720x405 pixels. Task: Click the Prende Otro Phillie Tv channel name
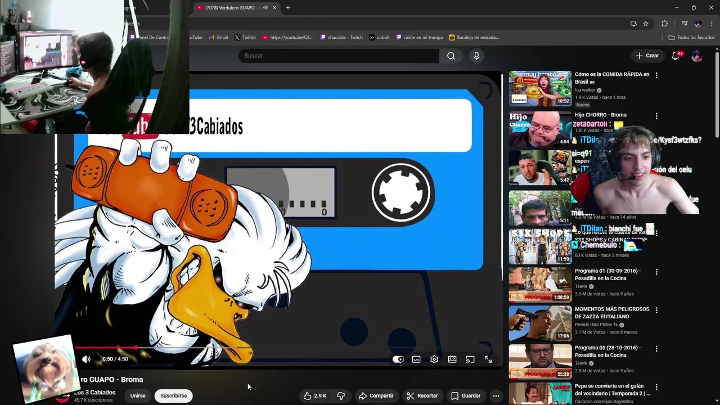596,325
